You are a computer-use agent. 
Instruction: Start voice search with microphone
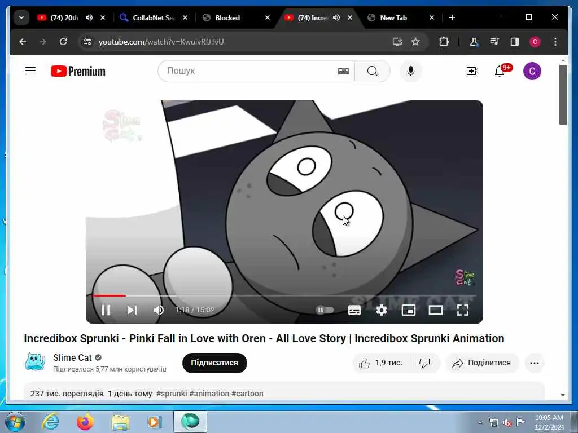click(x=411, y=71)
